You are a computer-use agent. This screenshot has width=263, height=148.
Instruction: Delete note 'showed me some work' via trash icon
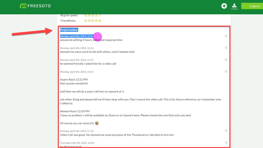pos(226,48)
